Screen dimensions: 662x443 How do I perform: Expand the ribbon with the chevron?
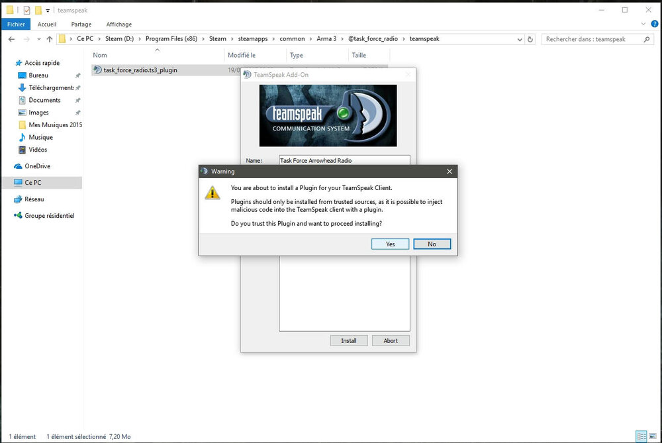coord(643,24)
